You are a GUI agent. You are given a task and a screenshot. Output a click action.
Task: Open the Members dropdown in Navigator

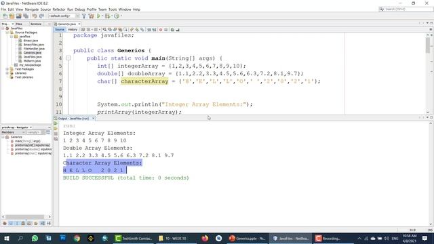coord(14,132)
